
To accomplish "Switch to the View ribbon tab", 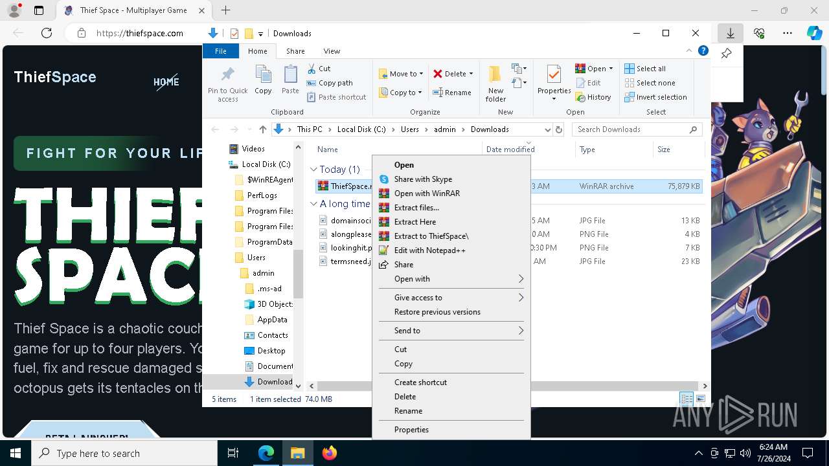I will [x=332, y=51].
